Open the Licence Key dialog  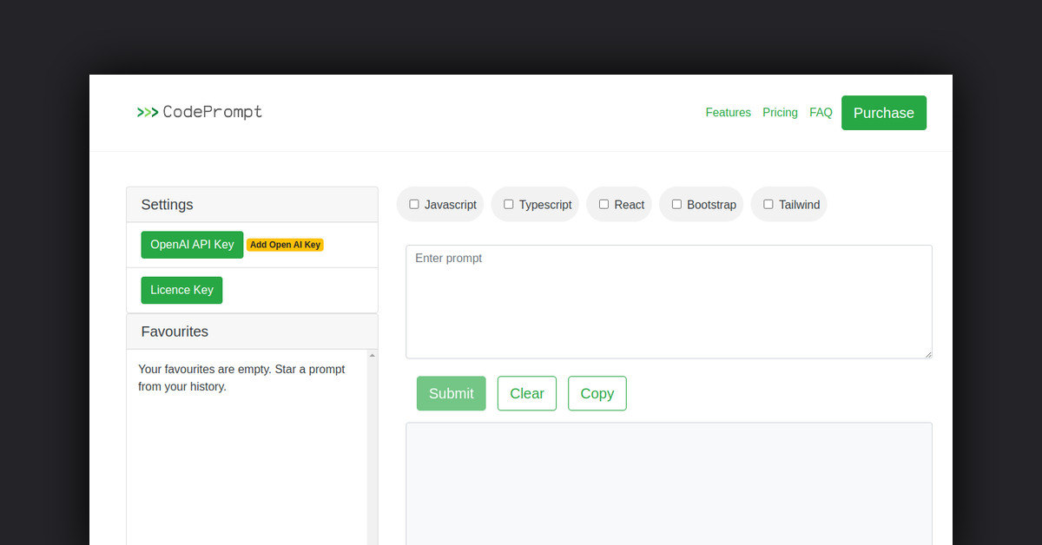[181, 290]
